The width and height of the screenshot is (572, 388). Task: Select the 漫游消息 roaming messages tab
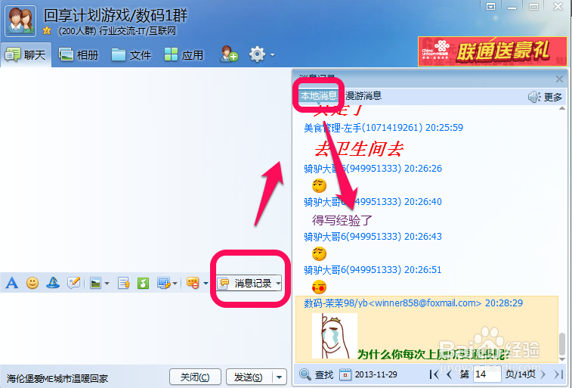(363, 95)
